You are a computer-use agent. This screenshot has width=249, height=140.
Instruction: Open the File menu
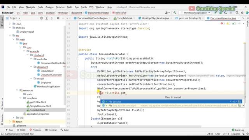coord(9,7)
